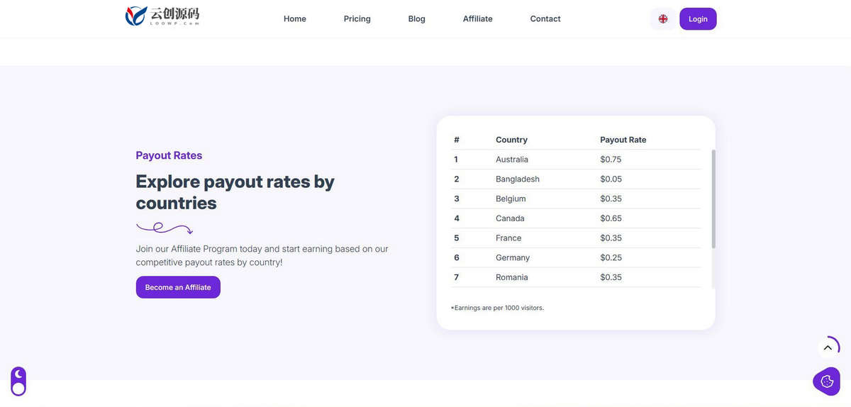Click the Germany $0.25 payout rate

tap(611, 257)
